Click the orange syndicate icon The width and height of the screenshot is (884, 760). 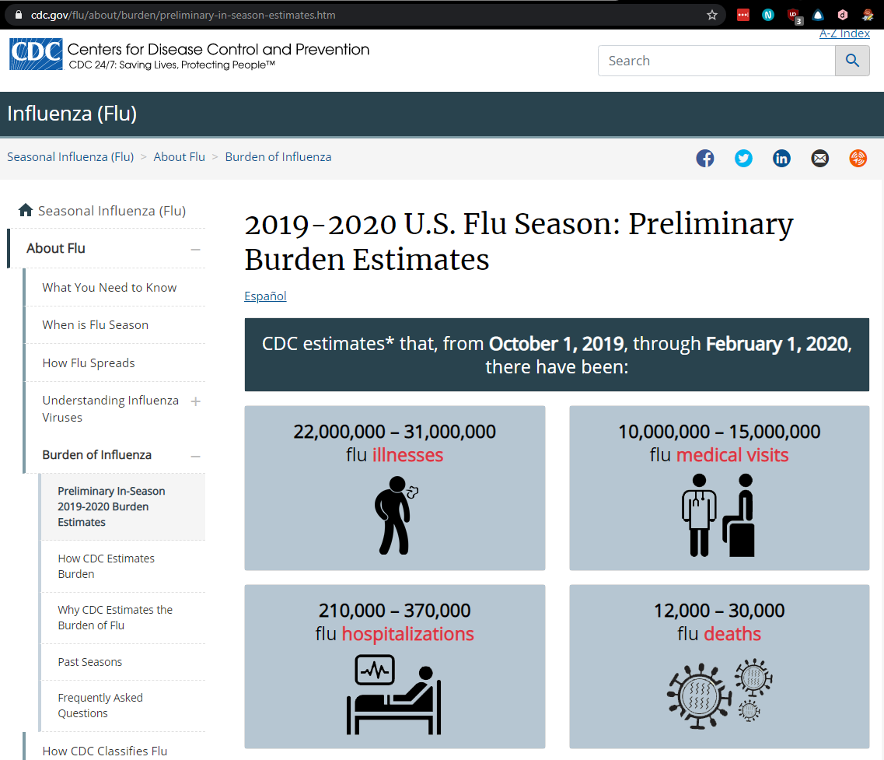click(x=858, y=158)
